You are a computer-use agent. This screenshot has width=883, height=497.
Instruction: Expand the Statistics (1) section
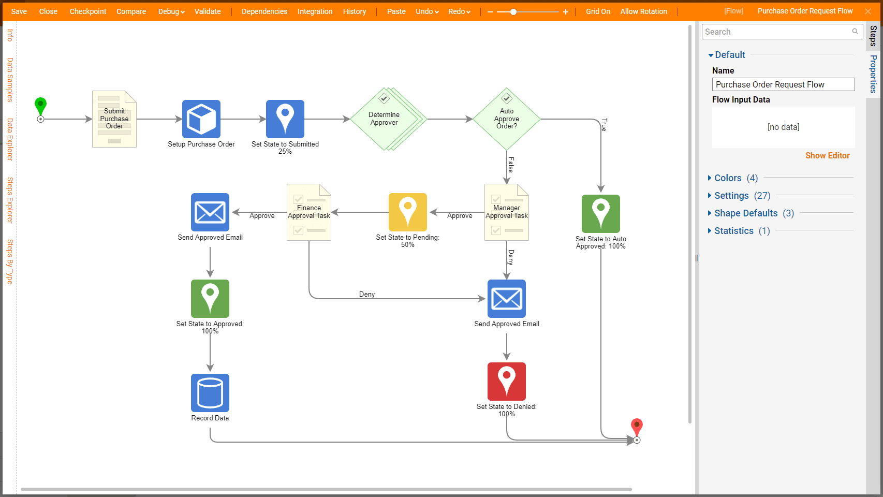pos(739,231)
